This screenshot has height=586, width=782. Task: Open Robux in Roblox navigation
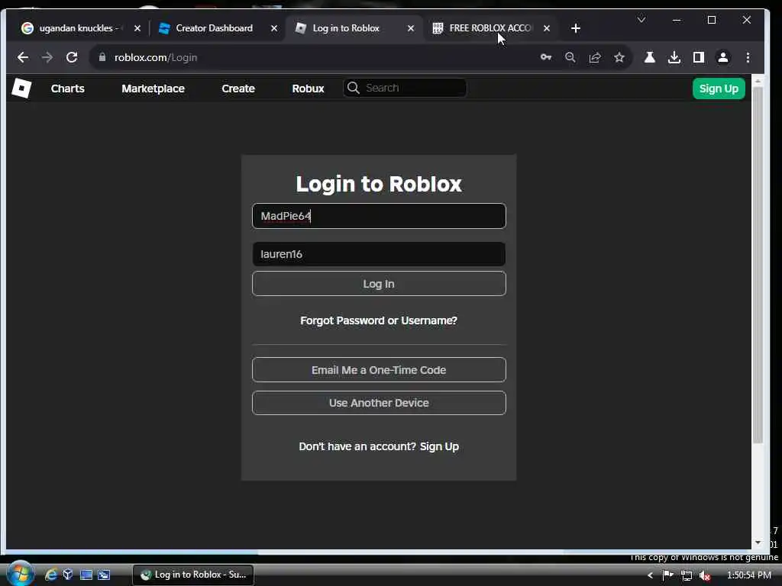pos(309,89)
